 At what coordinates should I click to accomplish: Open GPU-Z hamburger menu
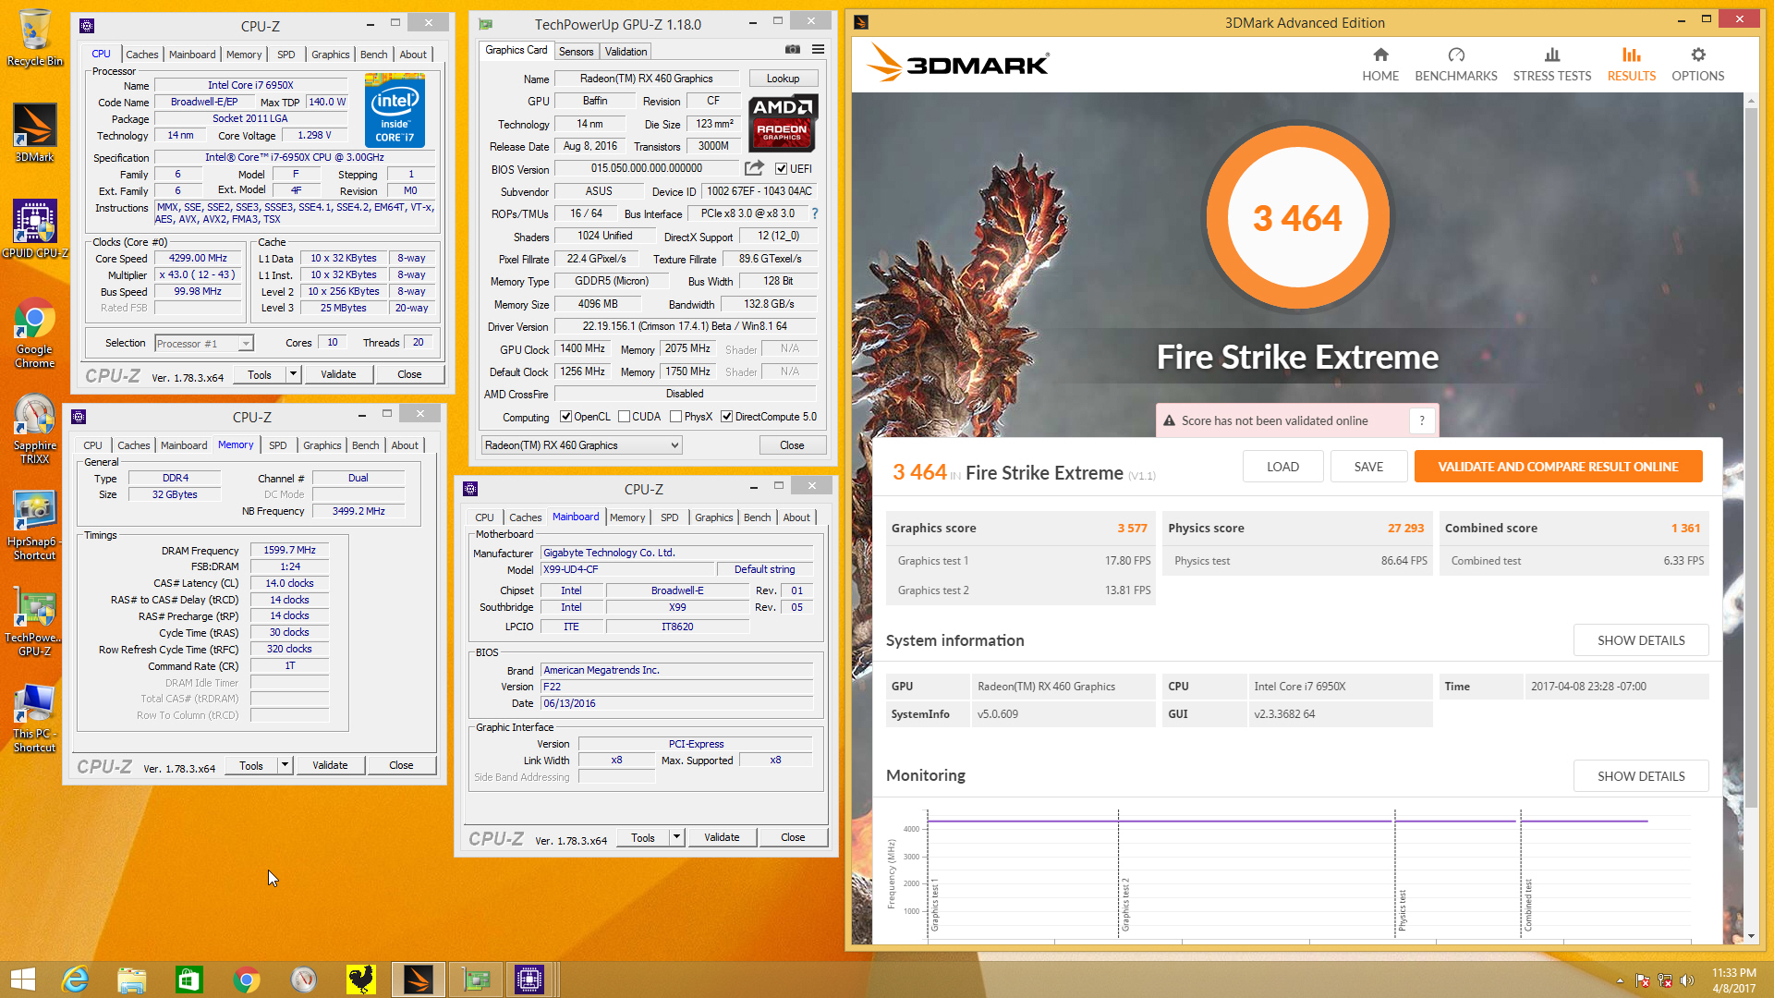[x=818, y=50]
